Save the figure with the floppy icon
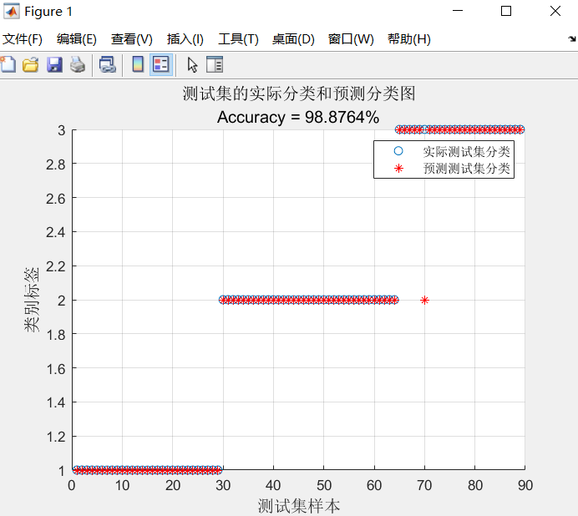The height and width of the screenshot is (516, 578). click(x=54, y=64)
